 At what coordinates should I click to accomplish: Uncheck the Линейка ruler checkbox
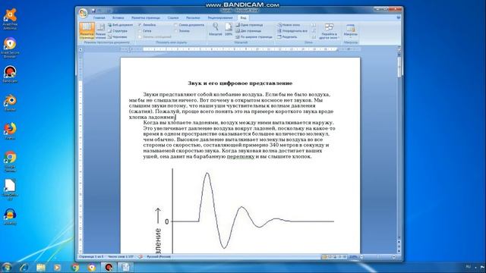pos(140,25)
